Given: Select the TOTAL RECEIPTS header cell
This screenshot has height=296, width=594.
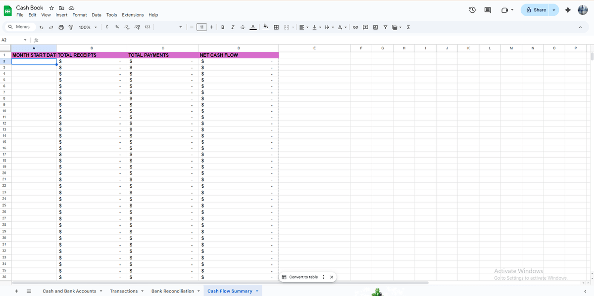Looking at the screenshot, I should pos(92,55).
